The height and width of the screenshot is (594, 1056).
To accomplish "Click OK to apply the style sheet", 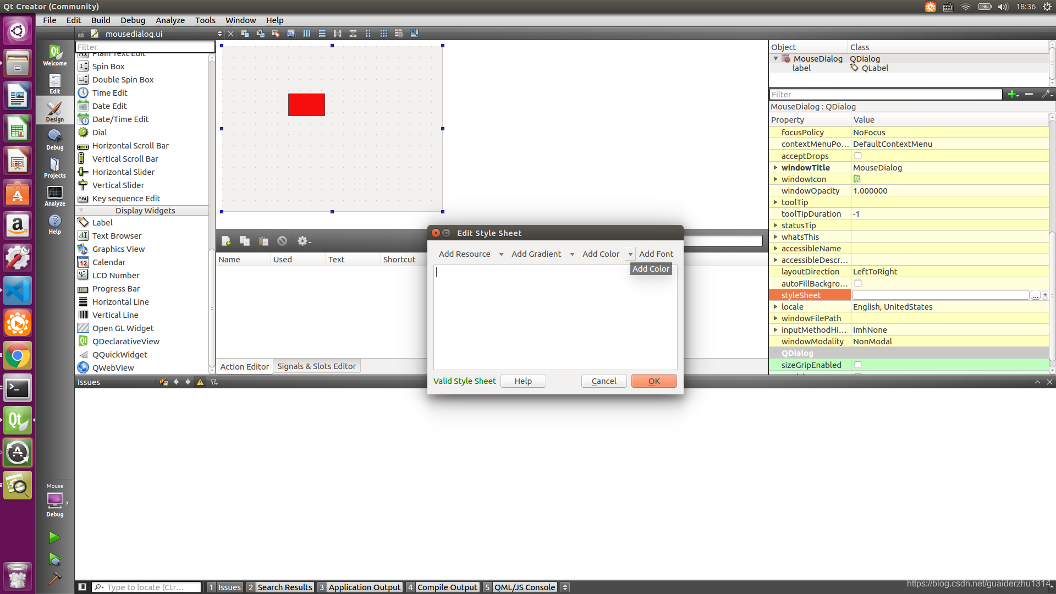I will (x=653, y=381).
